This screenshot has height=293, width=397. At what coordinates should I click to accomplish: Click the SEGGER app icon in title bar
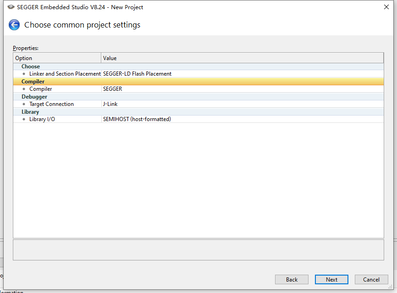[11, 7]
